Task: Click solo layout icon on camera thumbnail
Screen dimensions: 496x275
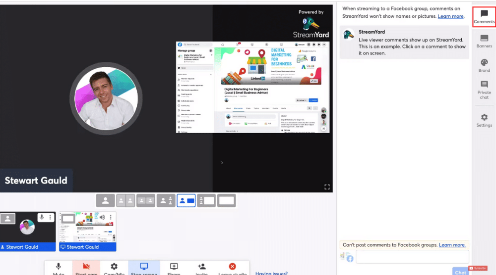Action: click(8, 218)
